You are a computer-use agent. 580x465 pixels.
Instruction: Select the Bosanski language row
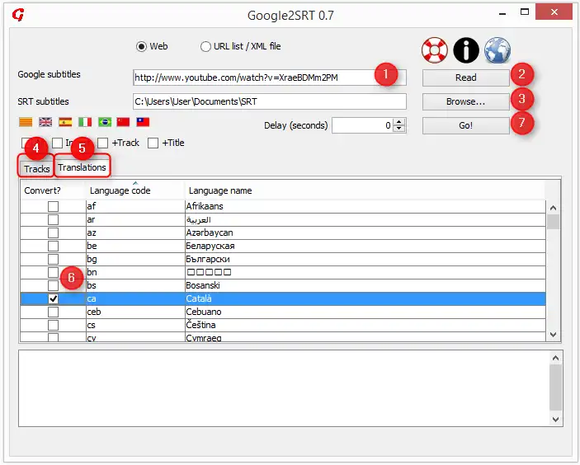pos(283,285)
